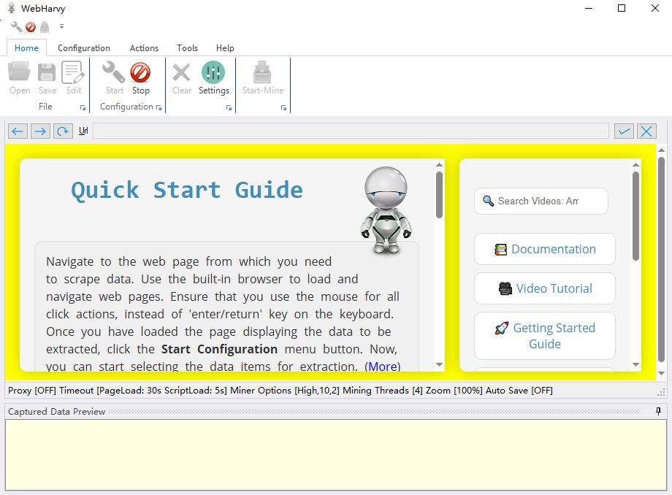
Task: Click the side links panel scrollbar thumb
Action: tap(635, 216)
